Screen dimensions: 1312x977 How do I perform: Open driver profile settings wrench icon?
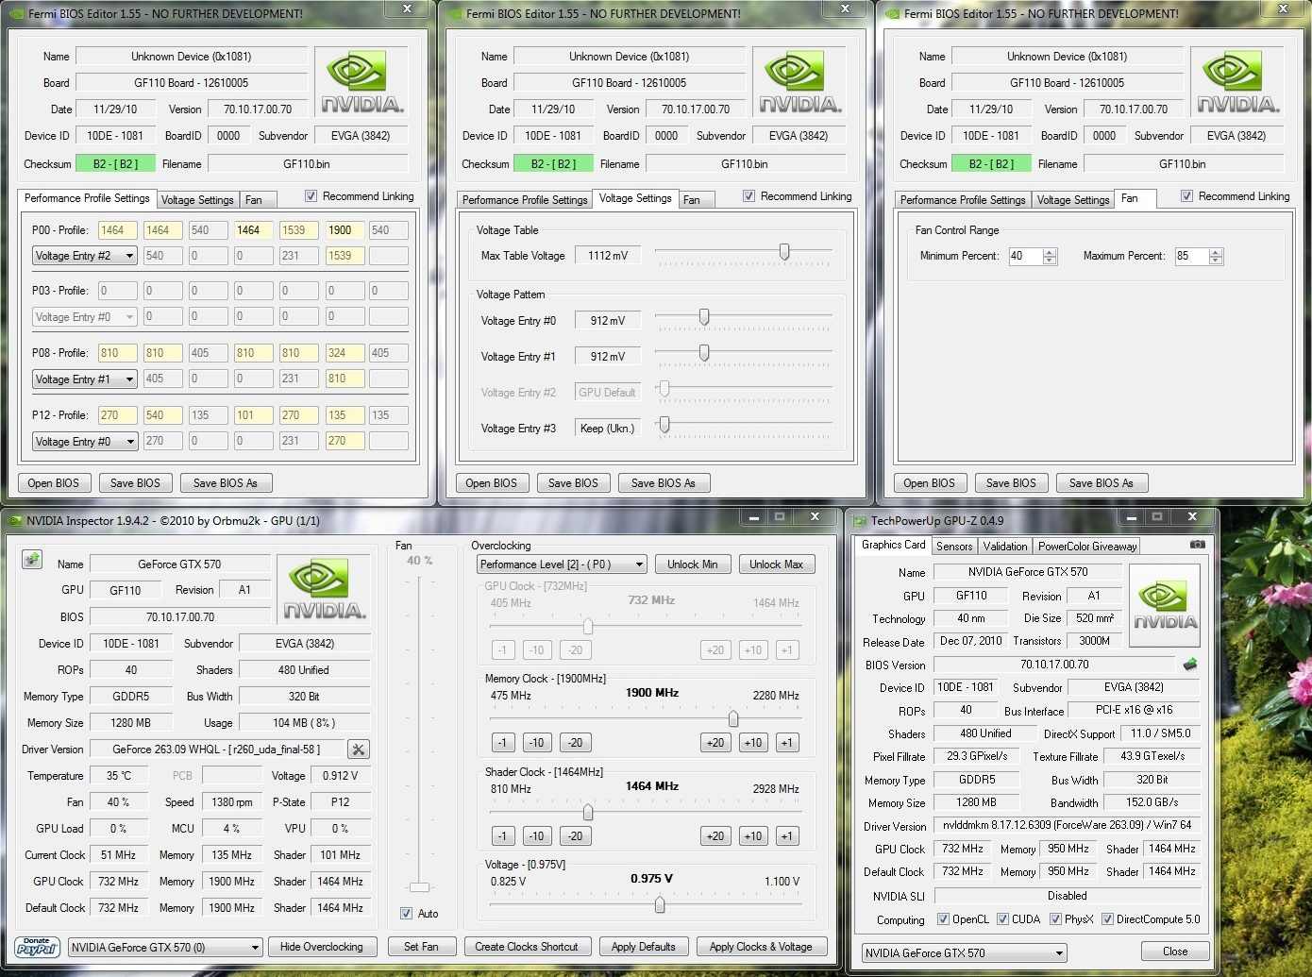tap(358, 750)
